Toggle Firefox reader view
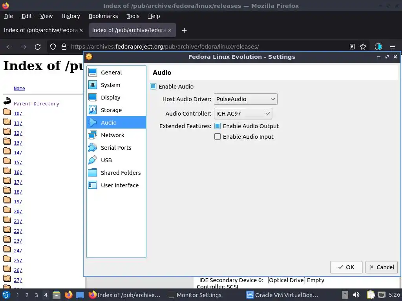Viewport: 402px width, 301px height. coord(352,47)
